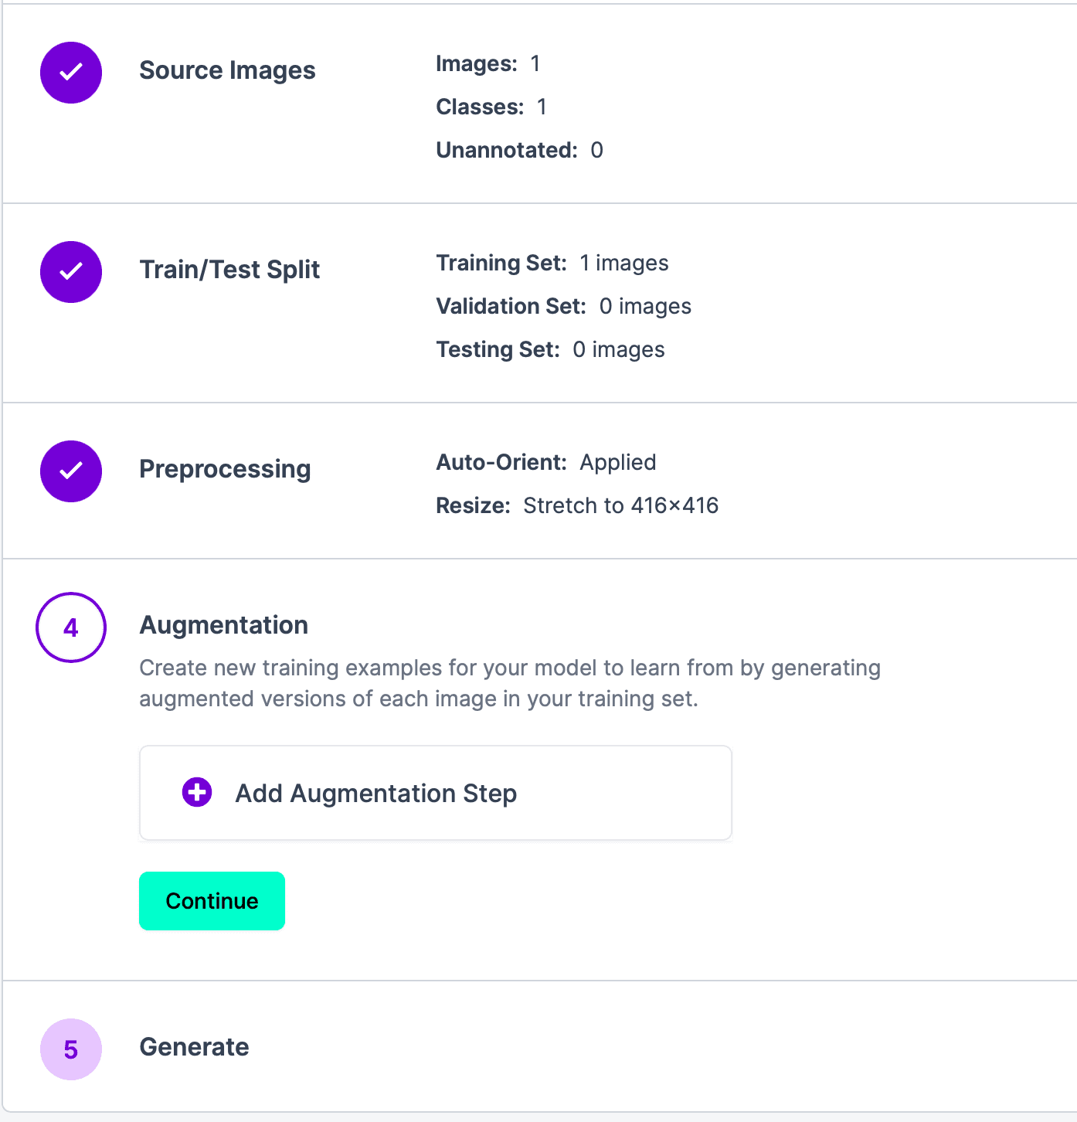1077x1122 pixels.
Task: Click the Source Images checkmark icon
Action: click(71, 73)
